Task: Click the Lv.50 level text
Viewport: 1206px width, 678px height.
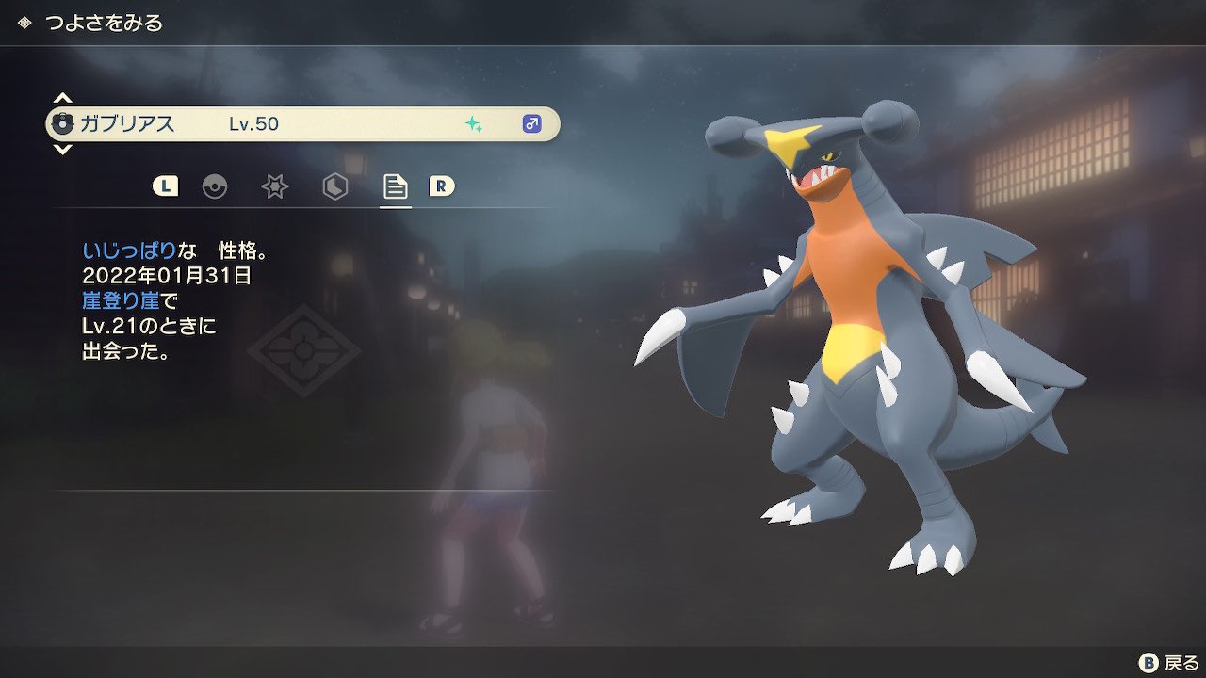Action: click(253, 123)
